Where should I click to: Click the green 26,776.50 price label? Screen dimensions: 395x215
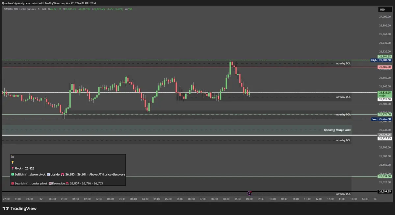point(385,114)
